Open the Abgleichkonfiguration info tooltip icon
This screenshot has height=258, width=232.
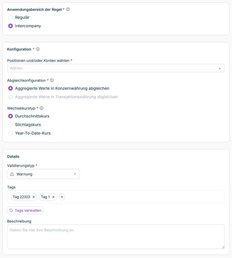coord(52,80)
